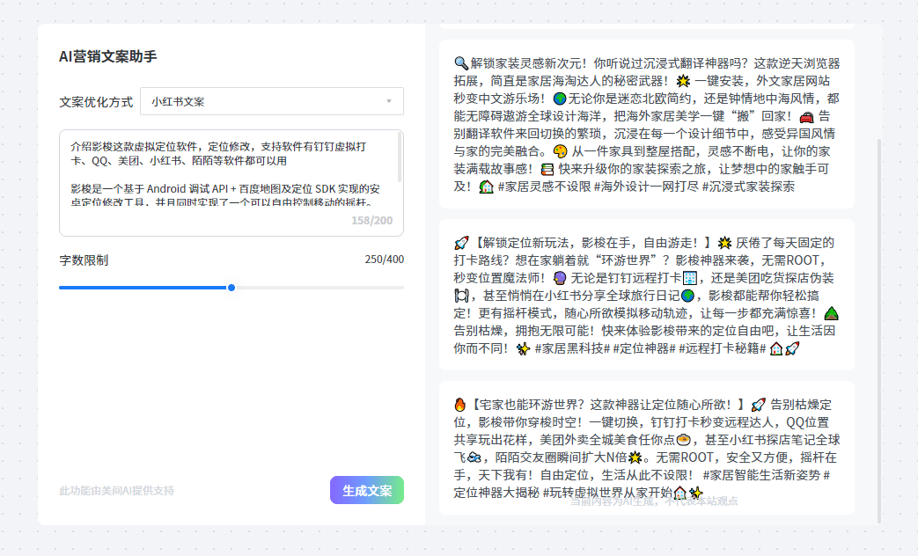This screenshot has width=918, height=556.
Task: Click the 字数限制 slider handle
Action: 231,288
